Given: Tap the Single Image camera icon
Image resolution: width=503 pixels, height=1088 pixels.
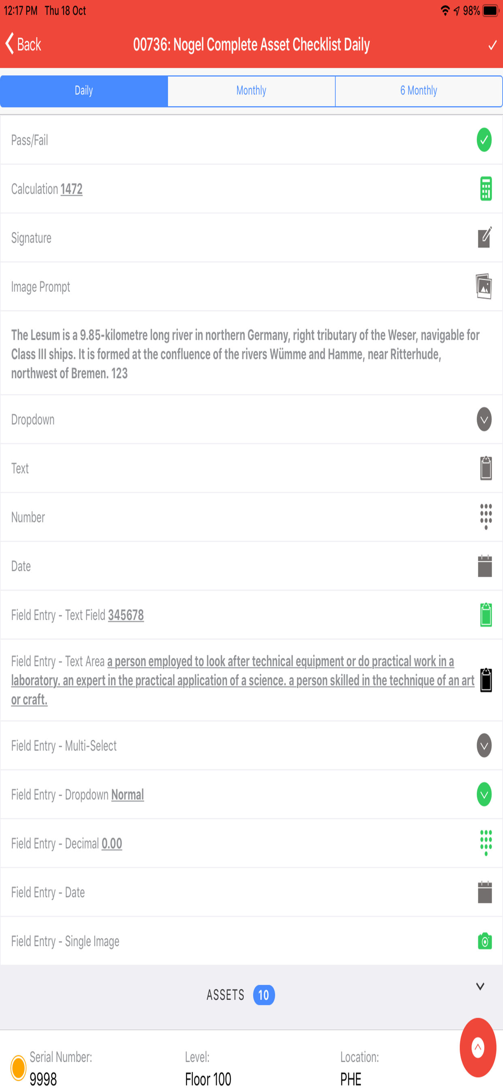Looking at the screenshot, I should coord(485,941).
